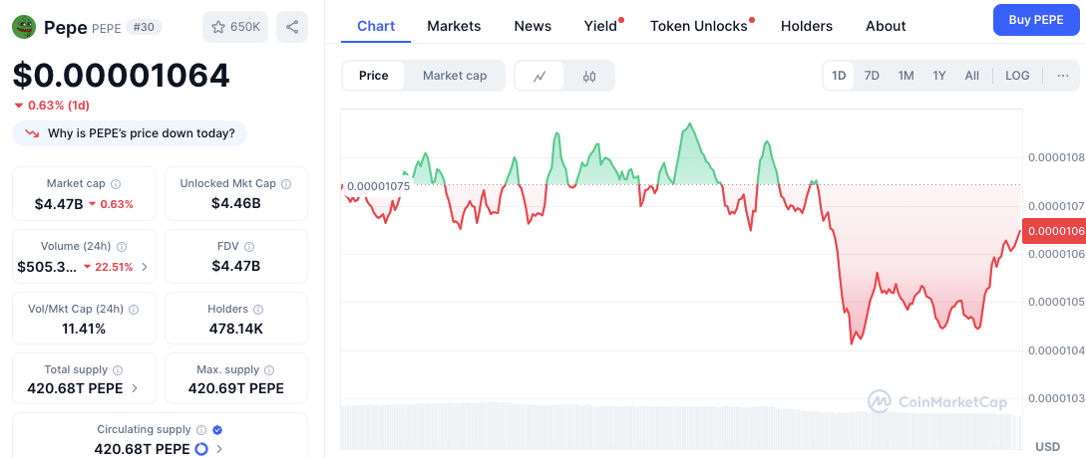Toggle LOG scale on chart
Image resolution: width=1086 pixels, height=458 pixels.
coord(1017,76)
